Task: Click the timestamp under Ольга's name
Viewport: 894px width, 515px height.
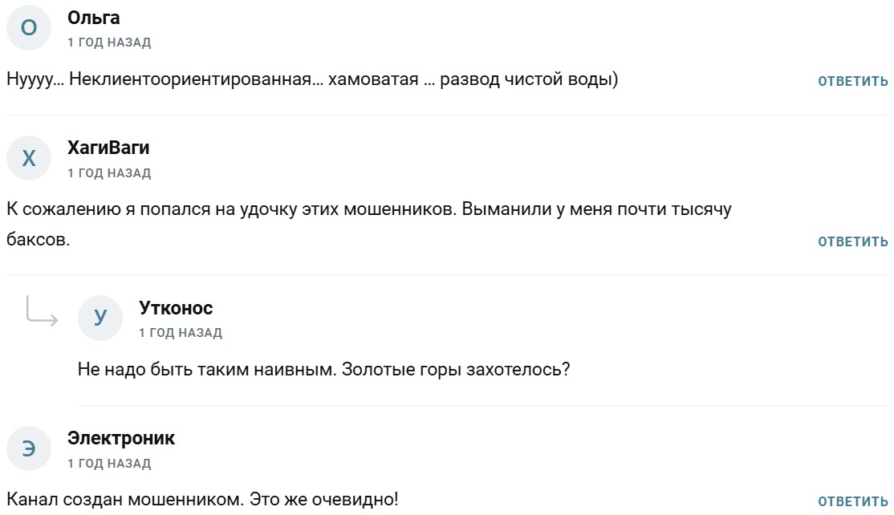Action: (x=109, y=43)
